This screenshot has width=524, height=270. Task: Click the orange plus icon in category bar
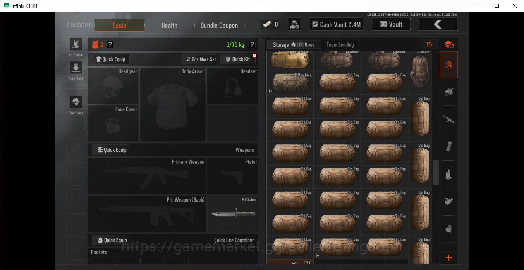(x=449, y=258)
